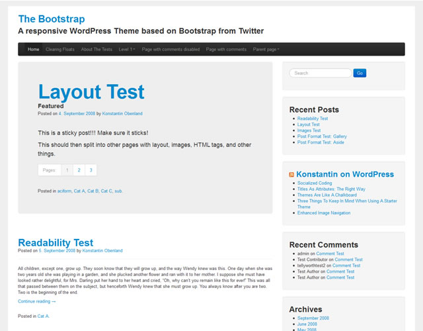This screenshot has height=331, width=423.
Task: Click the 4. September 2008 date link
Action: pyautogui.click(x=77, y=113)
